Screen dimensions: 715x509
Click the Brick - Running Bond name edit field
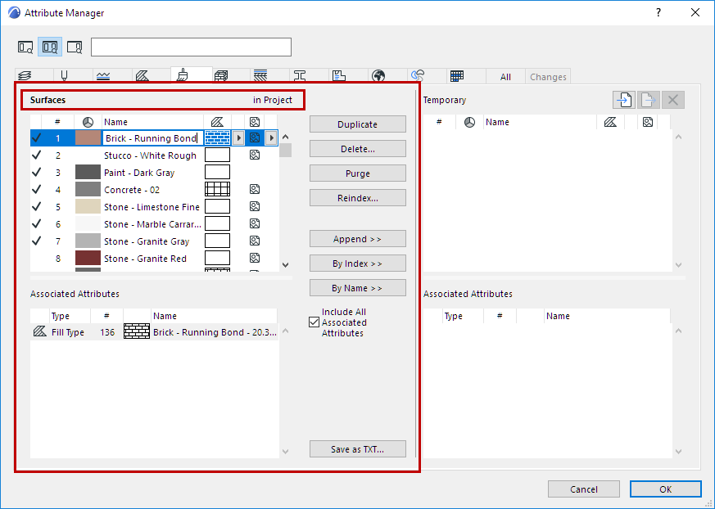(153, 137)
